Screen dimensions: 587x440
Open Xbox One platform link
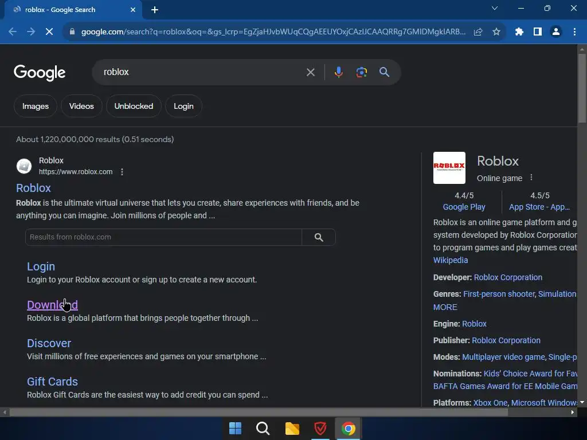click(491, 403)
